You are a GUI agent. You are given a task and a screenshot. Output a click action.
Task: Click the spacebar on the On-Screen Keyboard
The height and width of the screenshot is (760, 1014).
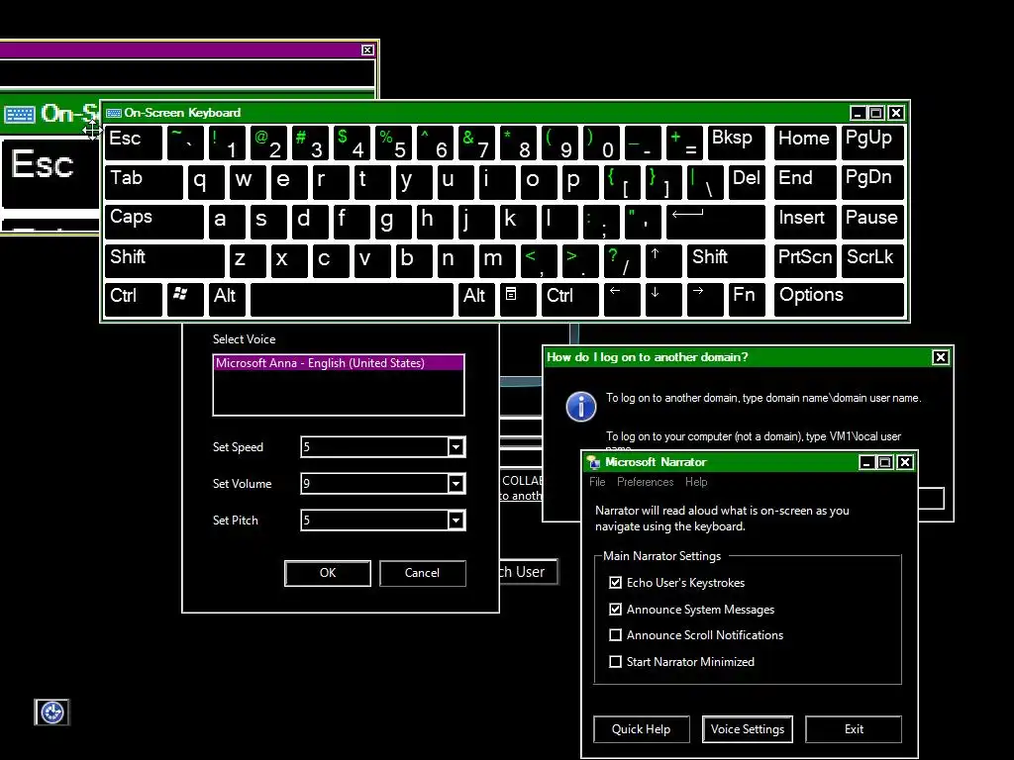[352, 300]
